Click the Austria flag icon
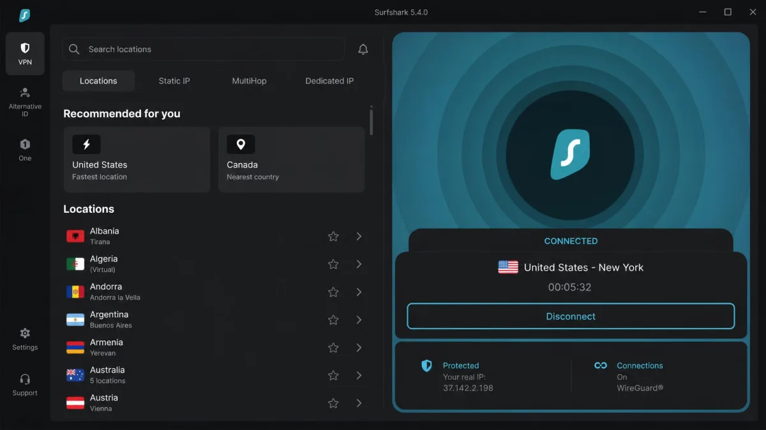This screenshot has height=430, width=766. 75,403
